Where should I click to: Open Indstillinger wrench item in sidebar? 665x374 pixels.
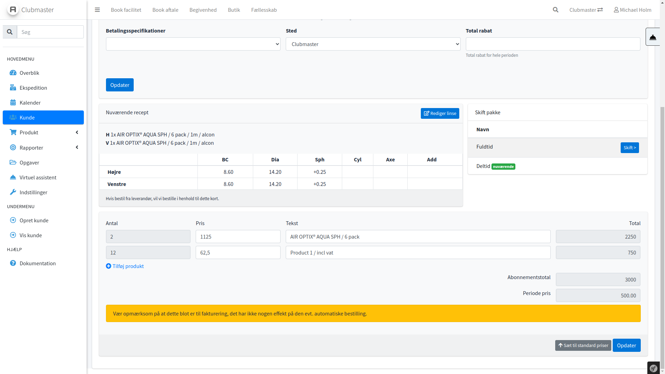[x=33, y=192]
